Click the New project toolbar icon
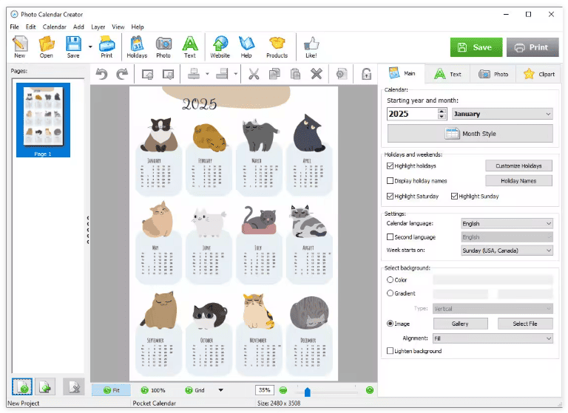 click(x=20, y=47)
